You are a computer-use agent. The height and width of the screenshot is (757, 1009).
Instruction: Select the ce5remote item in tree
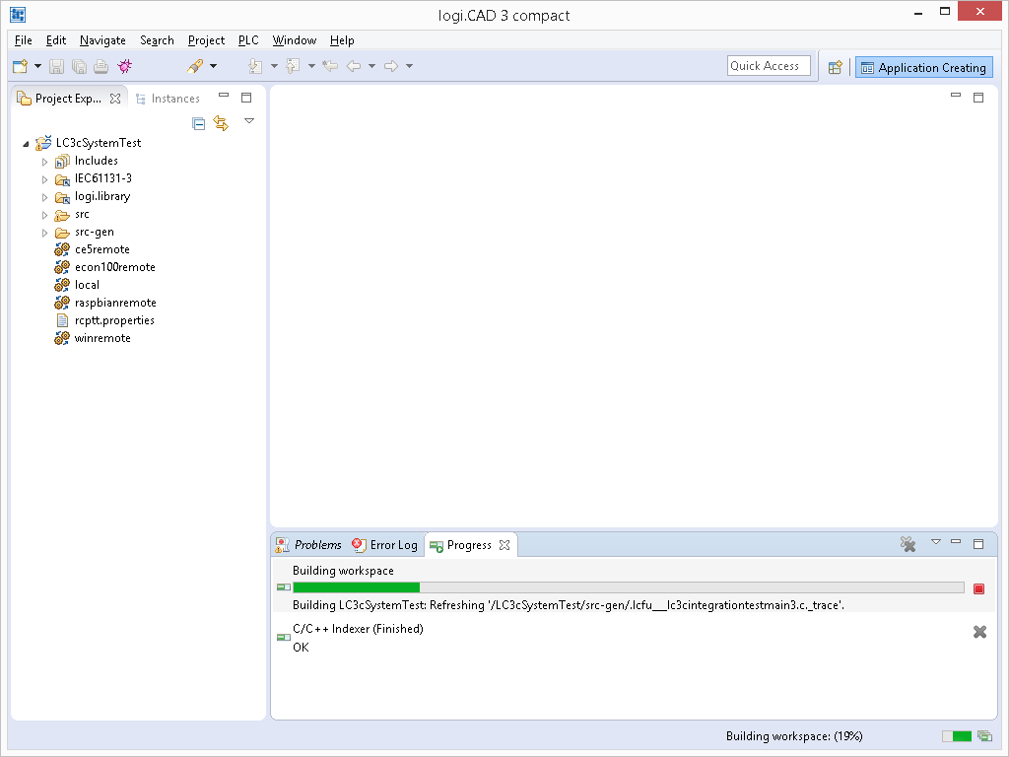101,249
